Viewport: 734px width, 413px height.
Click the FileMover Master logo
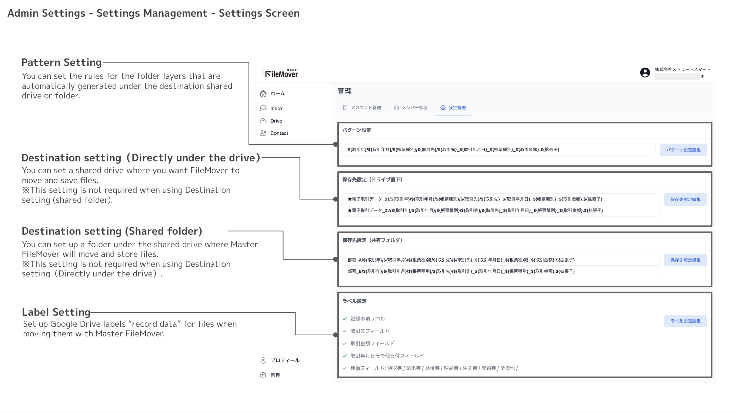[281, 73]
